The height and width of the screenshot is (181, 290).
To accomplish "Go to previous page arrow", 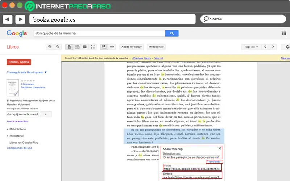I will pos(265,47).
